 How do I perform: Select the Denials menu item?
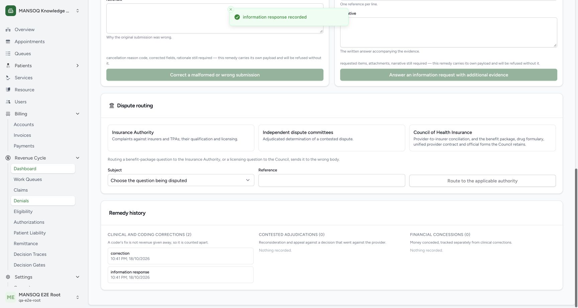tap(43, 201)
